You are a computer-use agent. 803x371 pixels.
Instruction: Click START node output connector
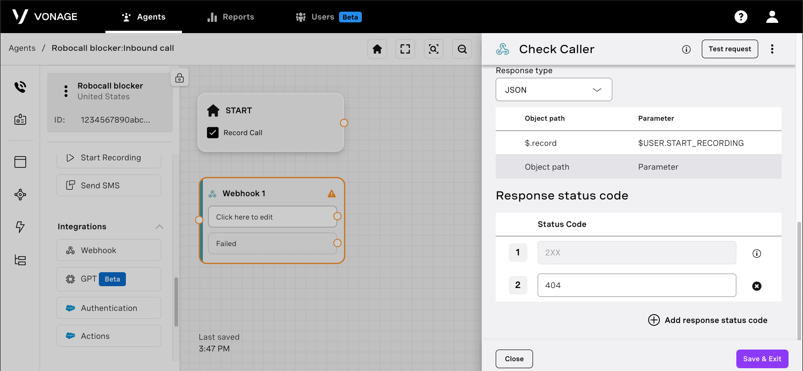pyautogui.click(x=344, y=123)
